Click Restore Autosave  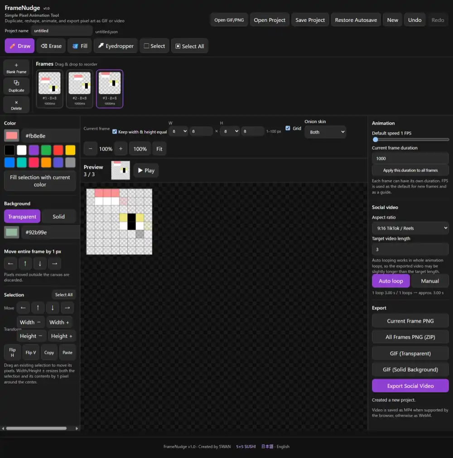click(356, 20)
